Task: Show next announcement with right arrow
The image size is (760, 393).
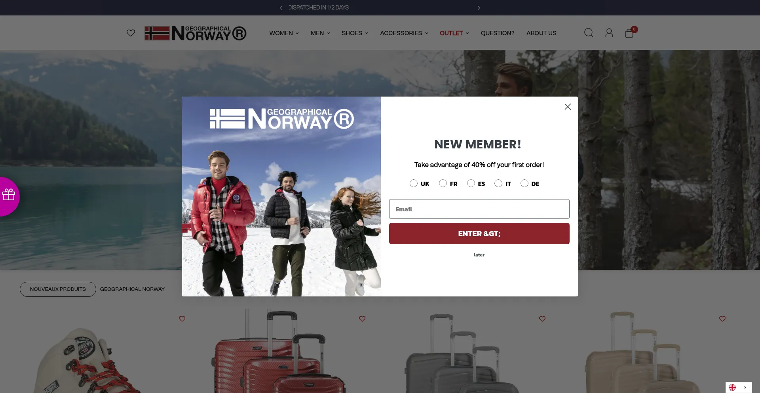Action: tap(479, 8)
